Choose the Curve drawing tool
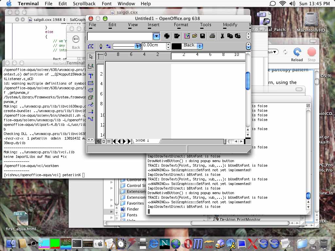This screenshot has height=251, width=335. click(91, 105)
